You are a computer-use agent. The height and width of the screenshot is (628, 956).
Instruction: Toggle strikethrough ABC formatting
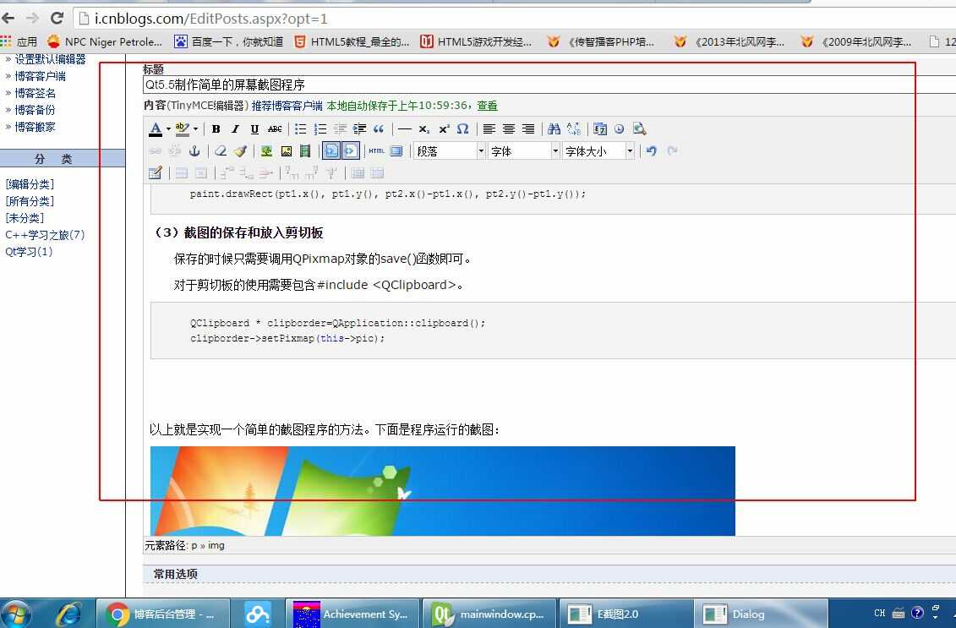click(275, 128)
